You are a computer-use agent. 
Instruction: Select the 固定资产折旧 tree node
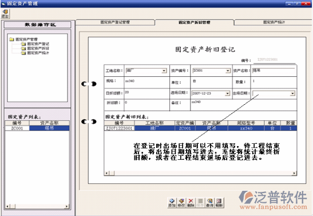click(38, 48)
